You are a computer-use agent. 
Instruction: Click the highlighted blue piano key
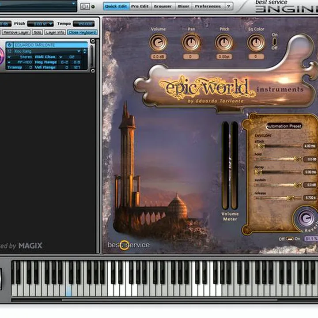point(69,291)
